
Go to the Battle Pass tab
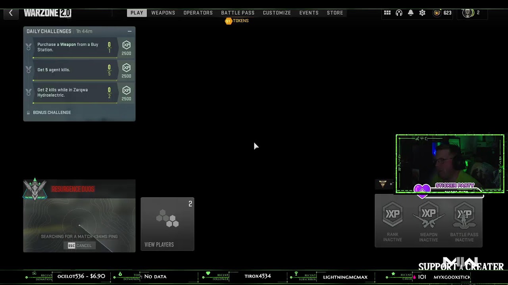tap(238, 13)
